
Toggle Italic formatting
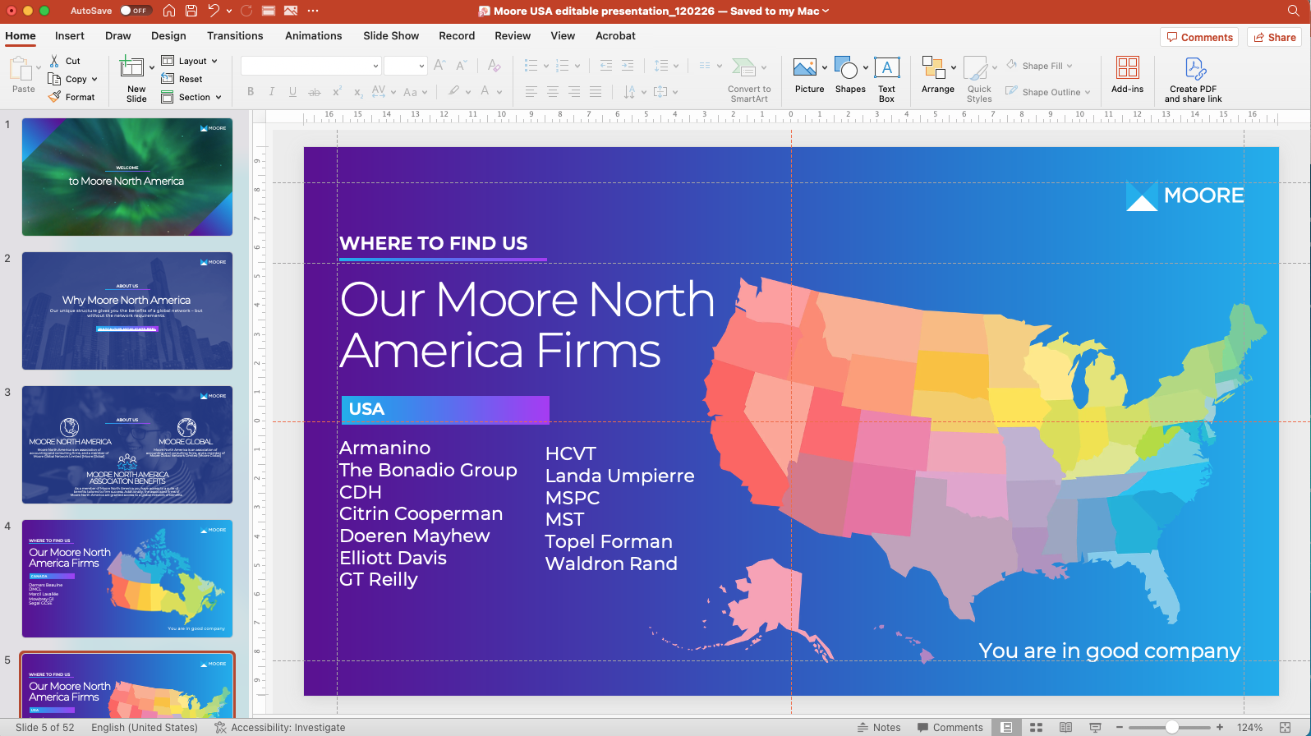pos(271,92)
